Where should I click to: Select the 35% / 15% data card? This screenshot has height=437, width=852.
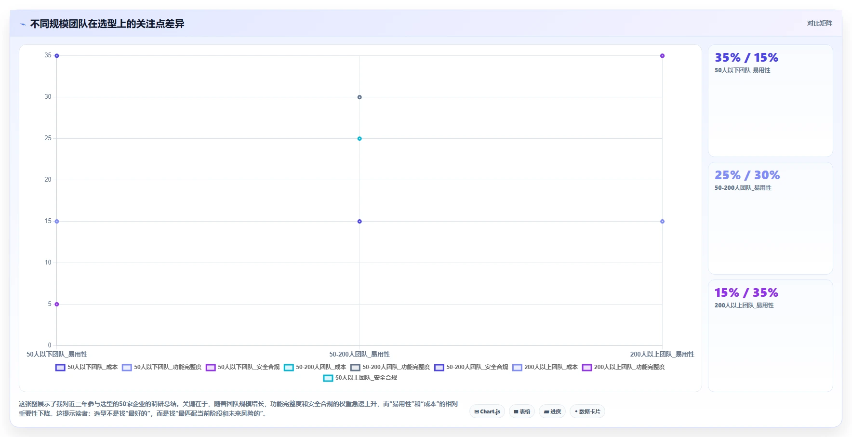(770, 101)
